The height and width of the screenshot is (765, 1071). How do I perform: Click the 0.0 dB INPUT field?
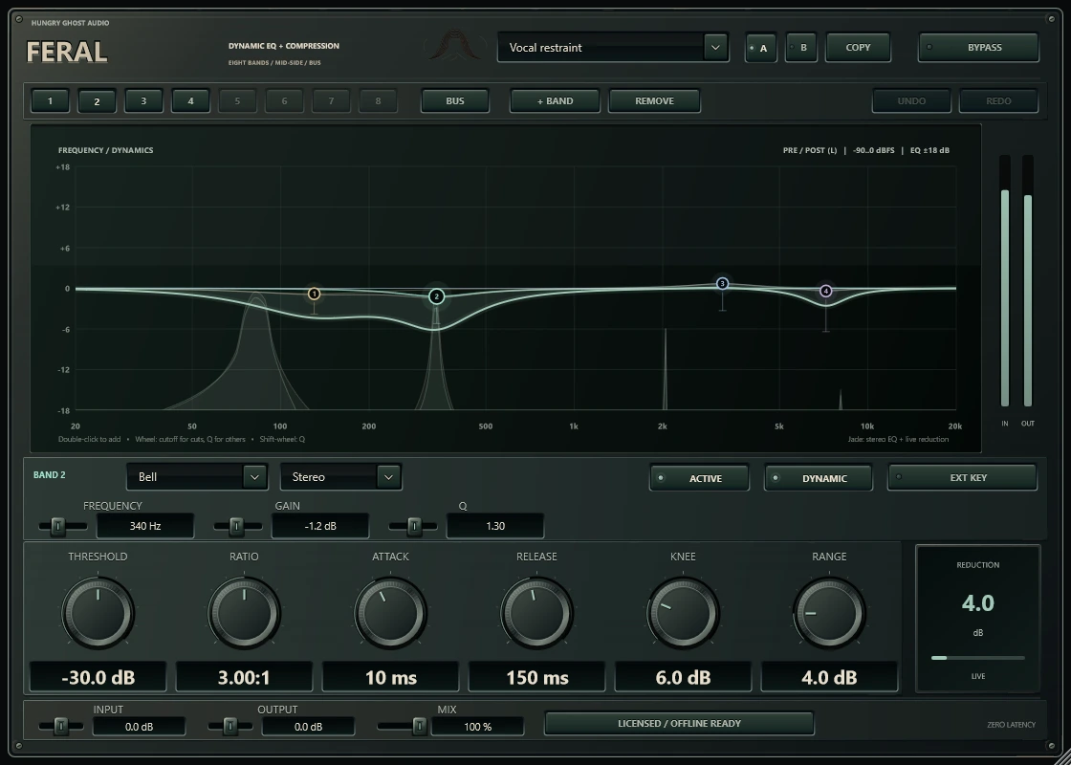140,727
